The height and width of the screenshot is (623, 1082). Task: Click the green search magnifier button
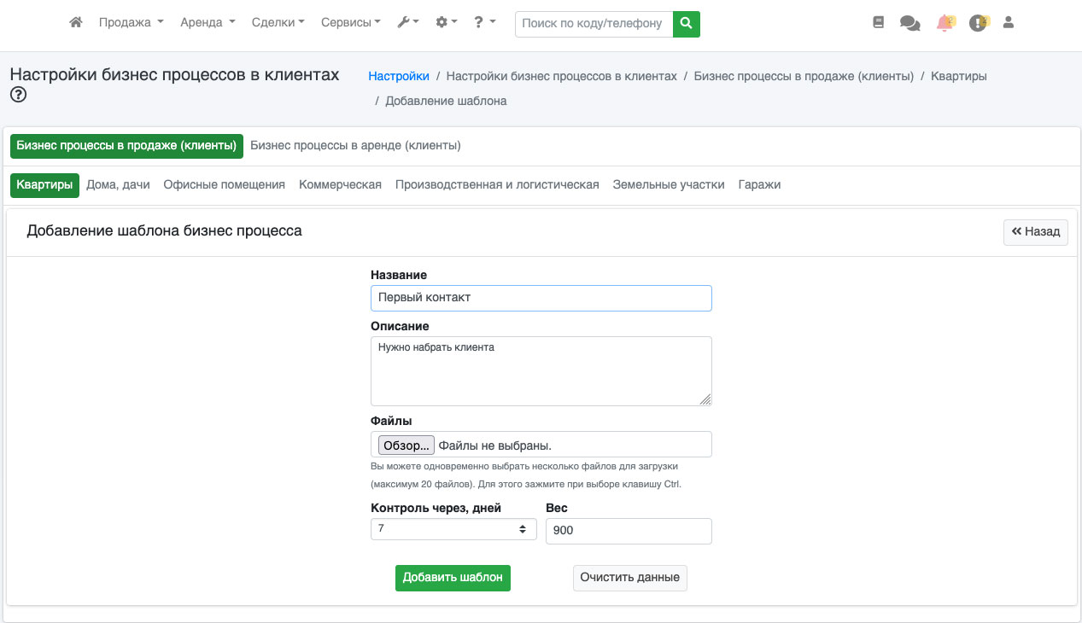click(686, 24)
